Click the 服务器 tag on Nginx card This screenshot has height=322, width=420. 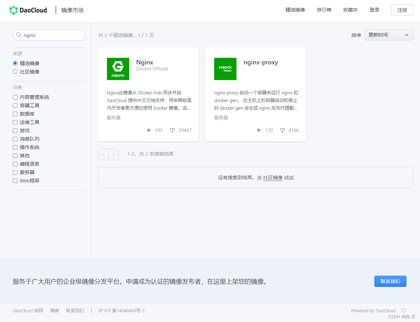pyautogui.click(x=114, y=118)
